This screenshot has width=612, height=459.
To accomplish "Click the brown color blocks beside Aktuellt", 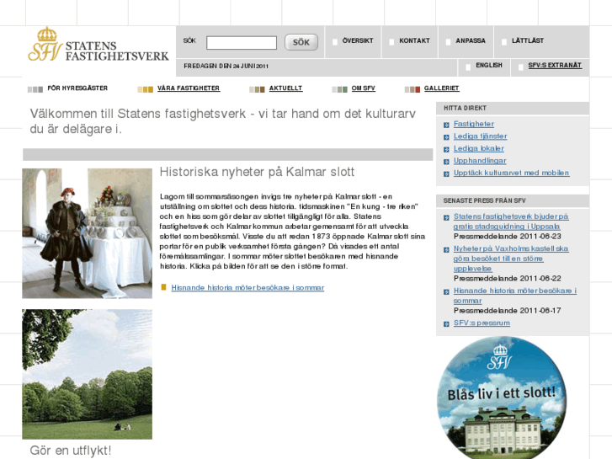I will (x=257, y=89).
